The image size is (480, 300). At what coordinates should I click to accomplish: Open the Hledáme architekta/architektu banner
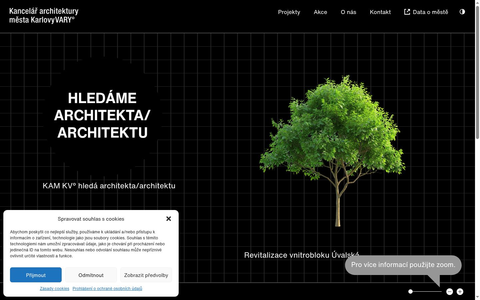(x=102, y=115)
